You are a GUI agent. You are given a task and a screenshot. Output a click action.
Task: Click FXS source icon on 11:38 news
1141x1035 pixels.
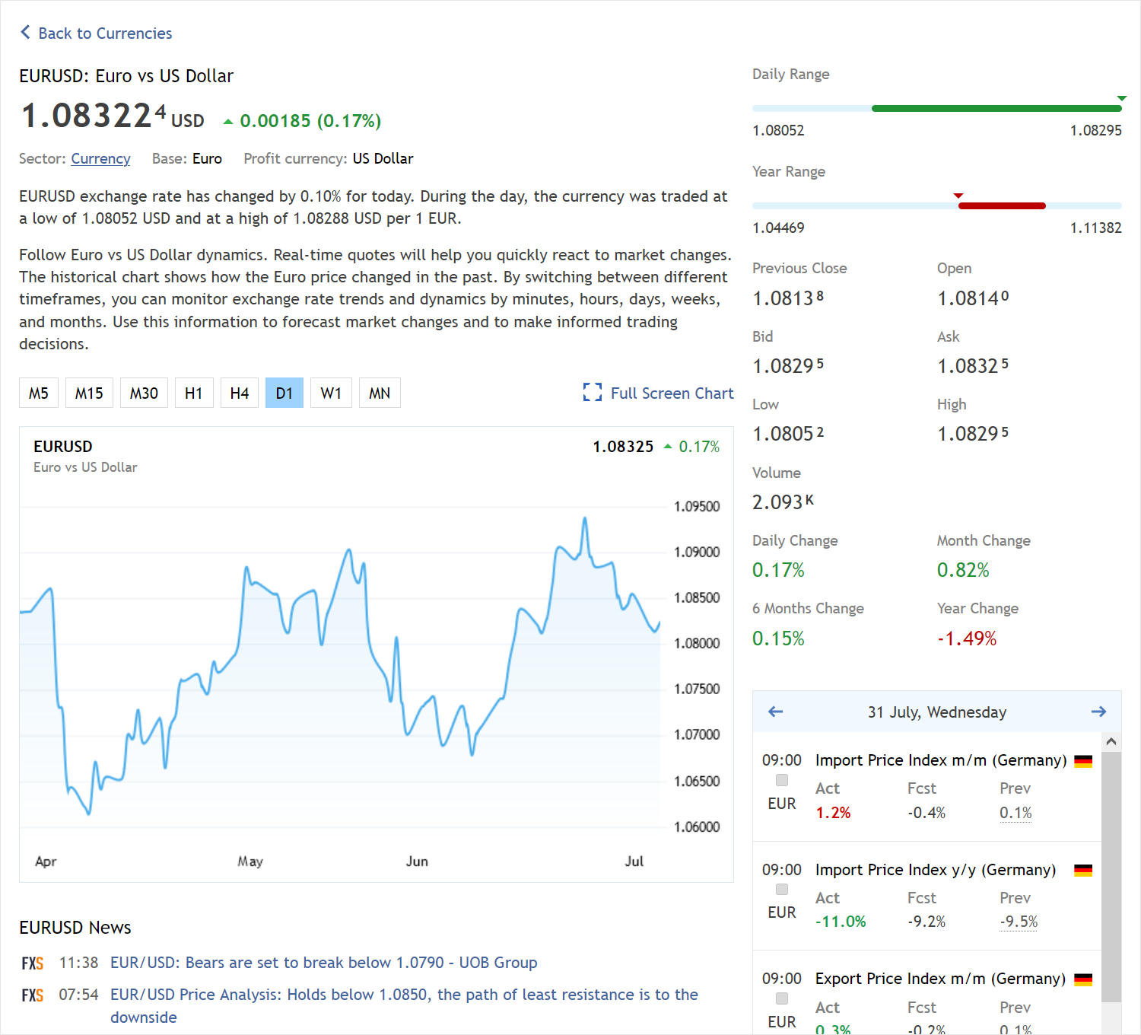[x=33, y=963]
